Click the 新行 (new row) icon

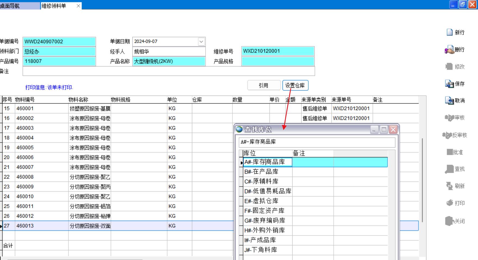tap(450, 32)
